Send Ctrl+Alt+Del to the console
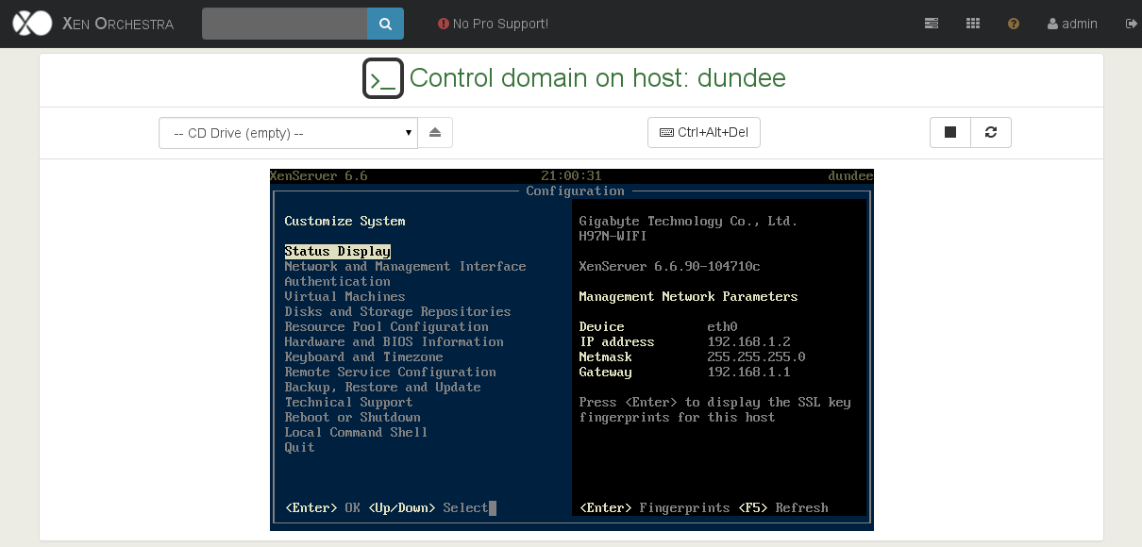 (x=704, y=133)
